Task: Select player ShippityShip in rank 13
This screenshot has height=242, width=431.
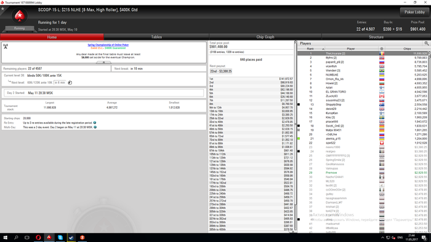Action: click(362, 104)
